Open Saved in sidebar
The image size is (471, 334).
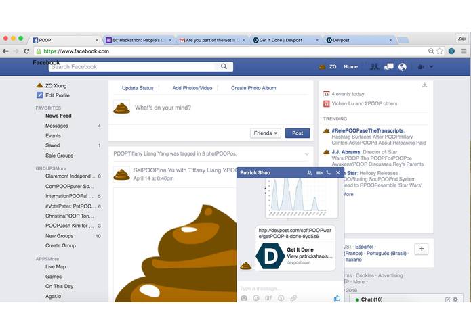pos(53,145)
